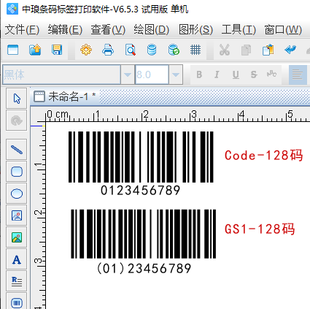
Task: Select the Code-128 barcode on canvas
Action: tap(141, 157)
